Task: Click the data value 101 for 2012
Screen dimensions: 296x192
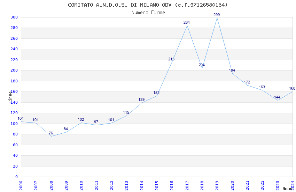Action: [111, 120]
